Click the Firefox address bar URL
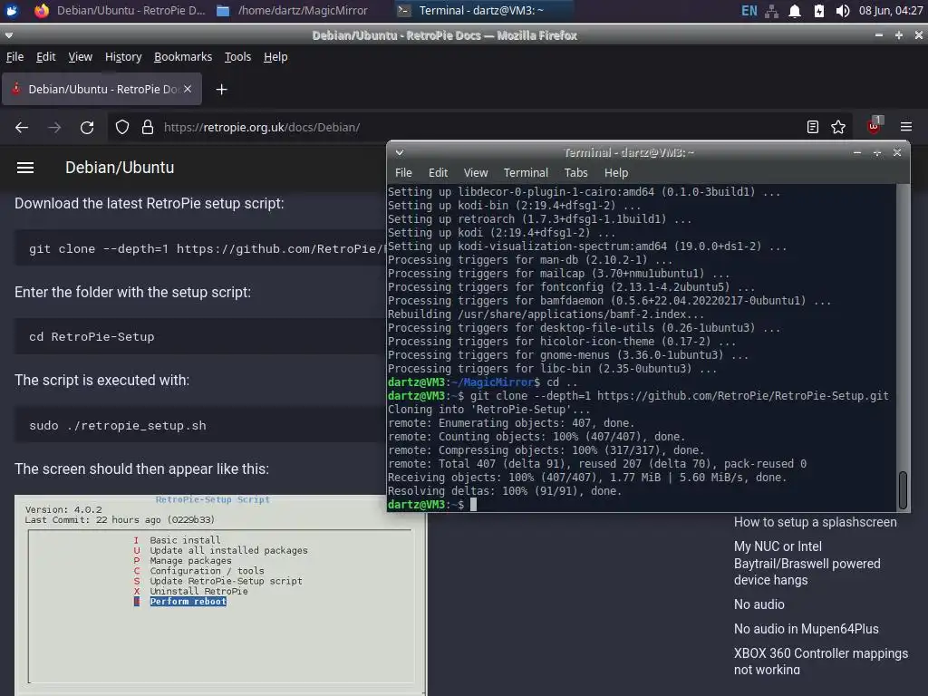928x696 pixels. click(x=262, y=127)
